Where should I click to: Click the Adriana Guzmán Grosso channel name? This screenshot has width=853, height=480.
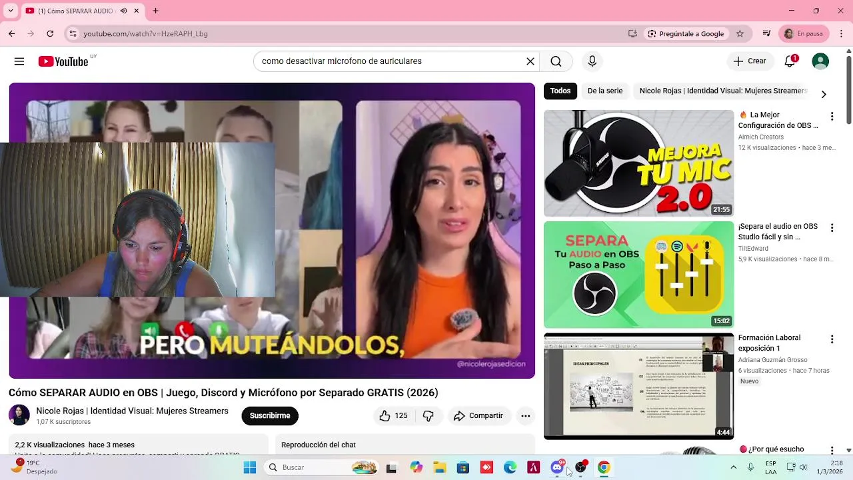(772, 359)
